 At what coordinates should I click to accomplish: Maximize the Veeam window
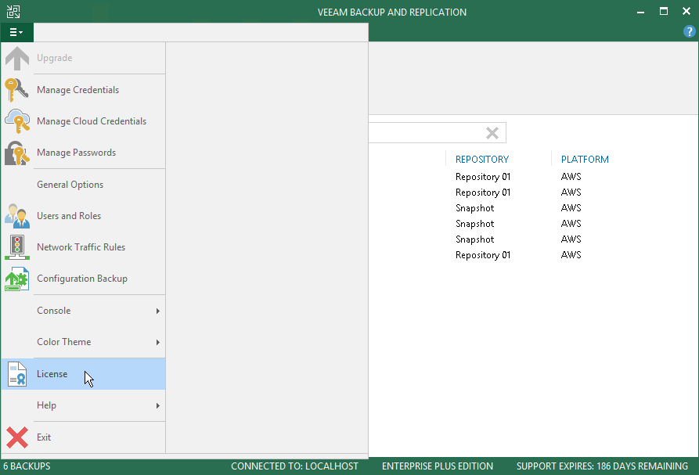pos(664,12)
